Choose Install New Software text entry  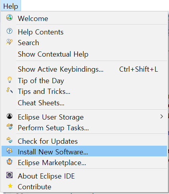(x=53, y=152)
